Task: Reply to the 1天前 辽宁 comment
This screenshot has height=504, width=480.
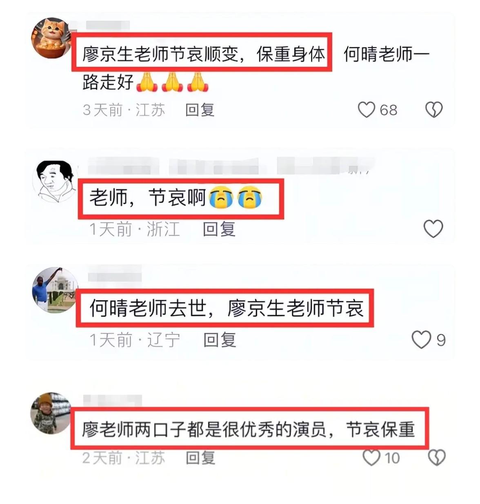Action: (x=220, y=340)
